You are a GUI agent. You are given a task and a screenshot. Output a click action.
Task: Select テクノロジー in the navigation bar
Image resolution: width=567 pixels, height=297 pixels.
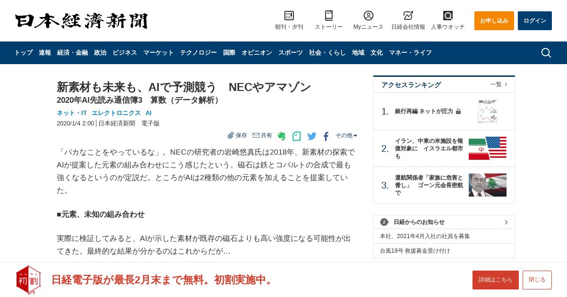pos(198,53)
